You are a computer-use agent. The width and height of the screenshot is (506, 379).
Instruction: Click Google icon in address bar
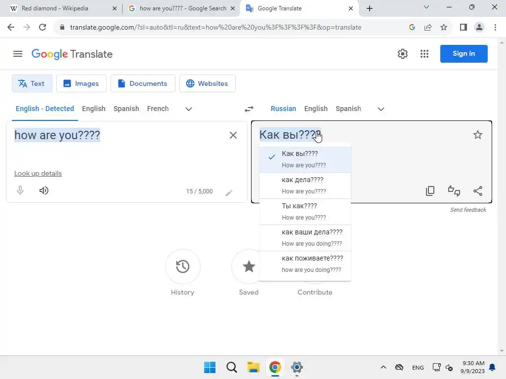(x=412, y=28)
